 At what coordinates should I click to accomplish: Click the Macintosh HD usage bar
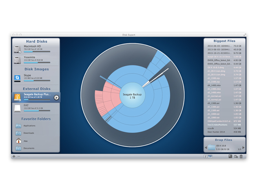(37, 52)
